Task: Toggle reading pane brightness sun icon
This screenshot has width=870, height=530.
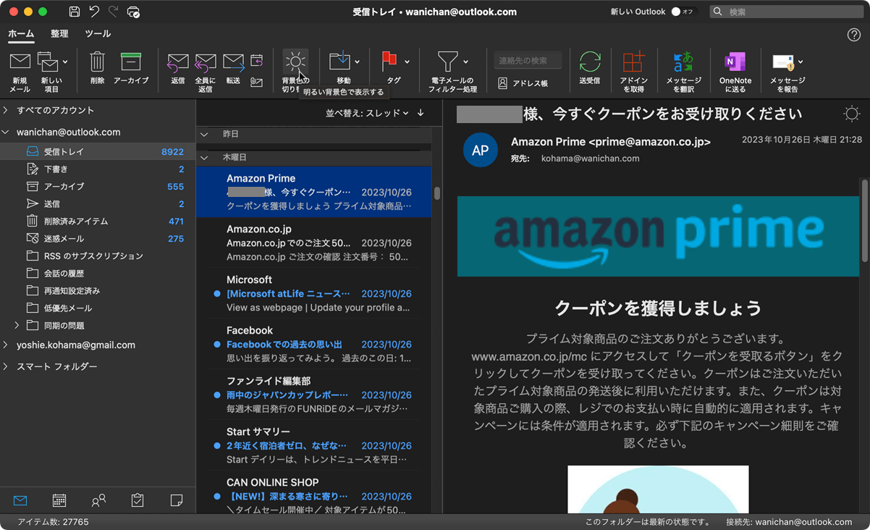Action: (852, 114)
